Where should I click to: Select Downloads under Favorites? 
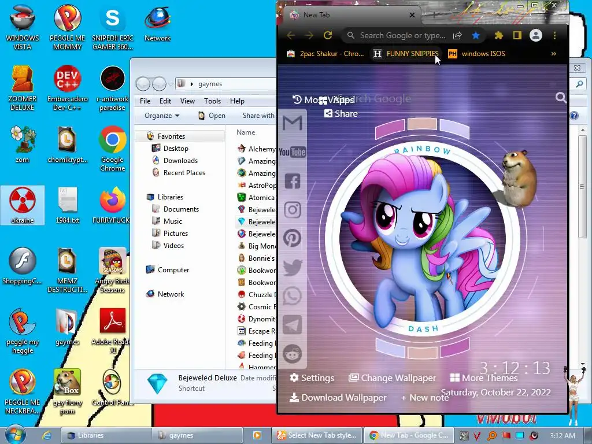175,161
